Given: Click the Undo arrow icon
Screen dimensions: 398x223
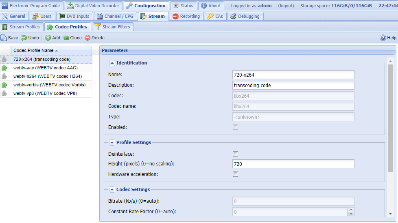Looking at the screenshot, I should click(x=24, y=38).
